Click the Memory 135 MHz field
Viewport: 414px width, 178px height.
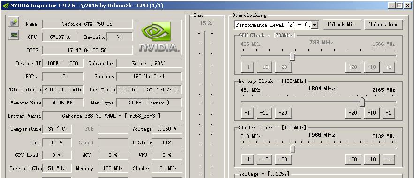pyautogui.click(x=113, y=168)
